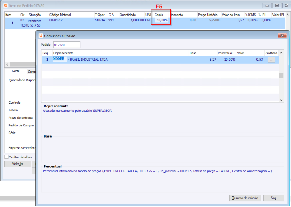Select representante code 000011 field
The image size is (291, 207).
pos(60,60)
